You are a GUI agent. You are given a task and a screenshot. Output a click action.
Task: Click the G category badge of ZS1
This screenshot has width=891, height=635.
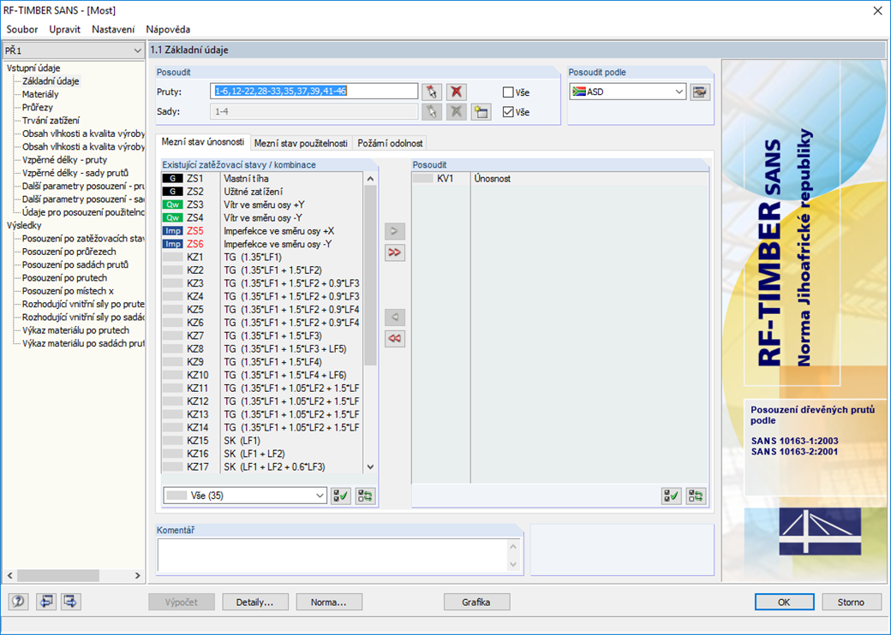click(x=173, y=179)
